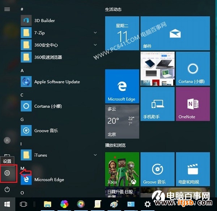Open Groove 音乐 in the app list

(x=46, y=130)
